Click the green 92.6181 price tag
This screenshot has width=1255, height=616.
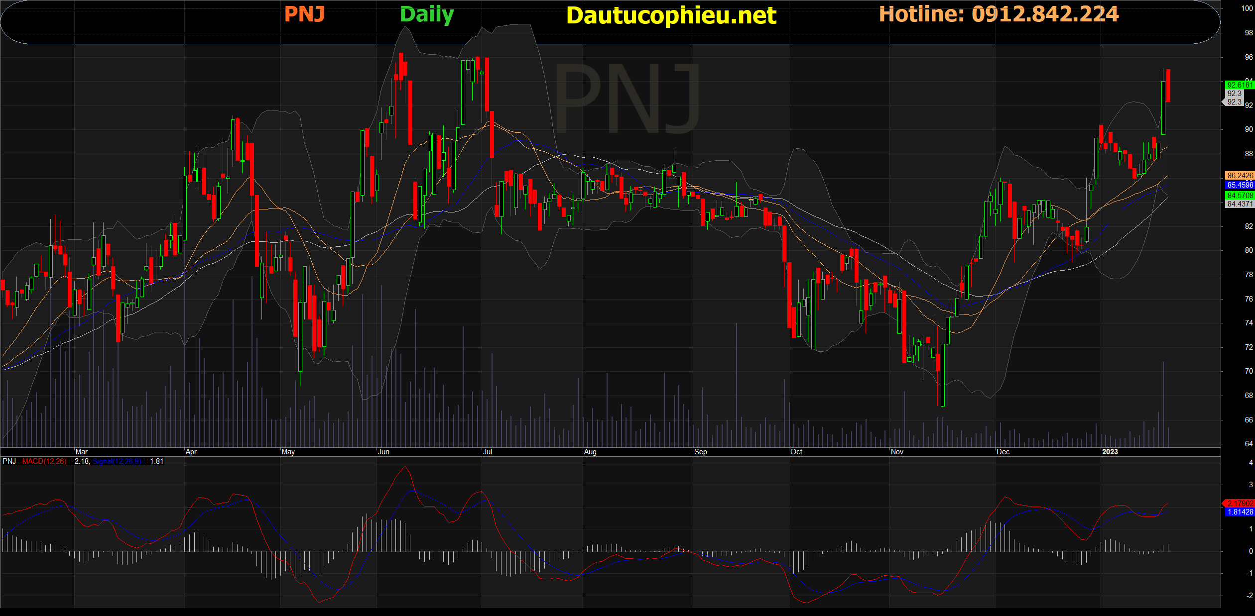(x=1240, y=85)
